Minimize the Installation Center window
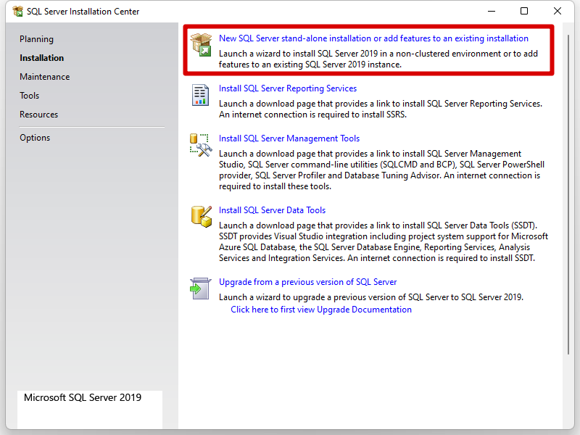580x435 pixels. pos(492,11)
